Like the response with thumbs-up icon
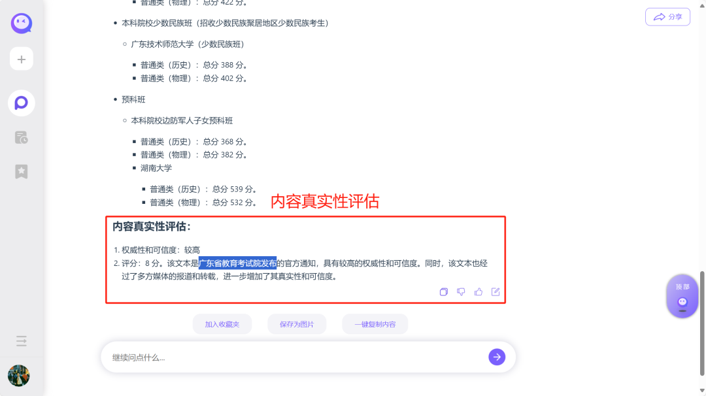This screenshot has width=706, height=396. [478, 291]
